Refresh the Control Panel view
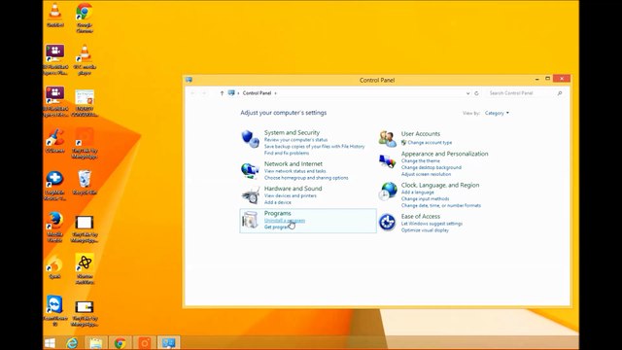 pyautogui.click(x=476, y=93)
